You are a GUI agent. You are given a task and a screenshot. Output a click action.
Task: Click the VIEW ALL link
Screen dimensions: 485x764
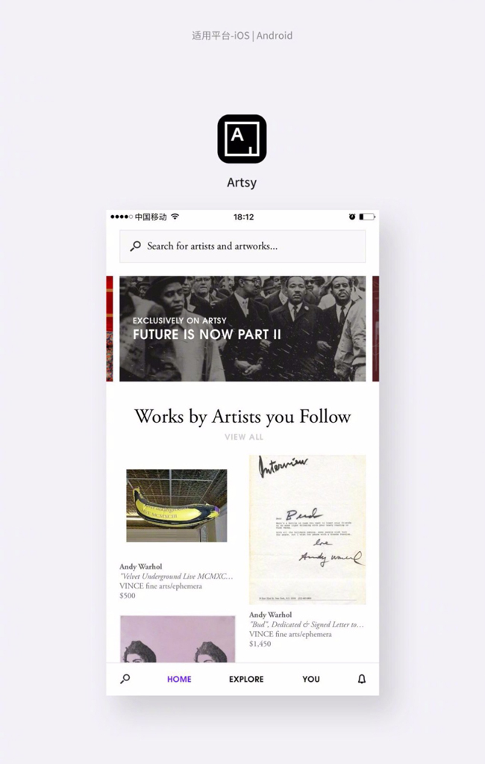tap(244, 437)
